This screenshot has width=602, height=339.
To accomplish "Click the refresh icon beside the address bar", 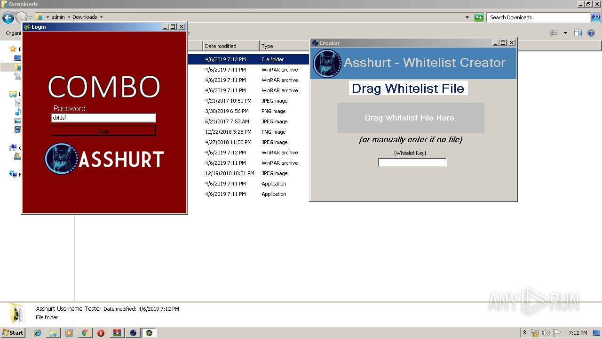I will (x=479, y=17).
